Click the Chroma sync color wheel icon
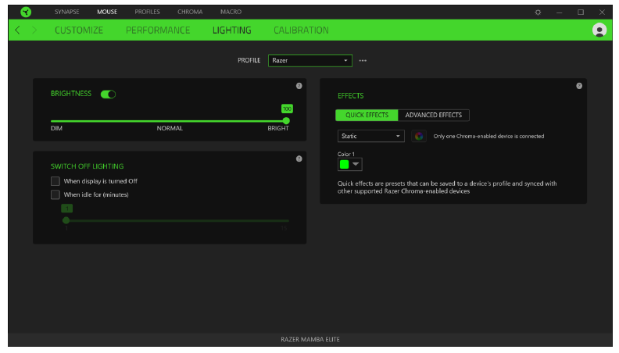 click(x=419, y=136)
